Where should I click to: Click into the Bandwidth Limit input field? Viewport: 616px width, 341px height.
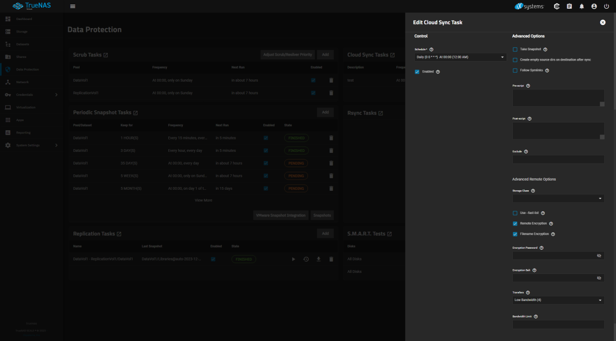[558, 324]
